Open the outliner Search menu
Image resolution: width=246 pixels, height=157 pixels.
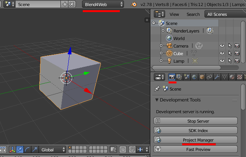click(x=193, y=14)
